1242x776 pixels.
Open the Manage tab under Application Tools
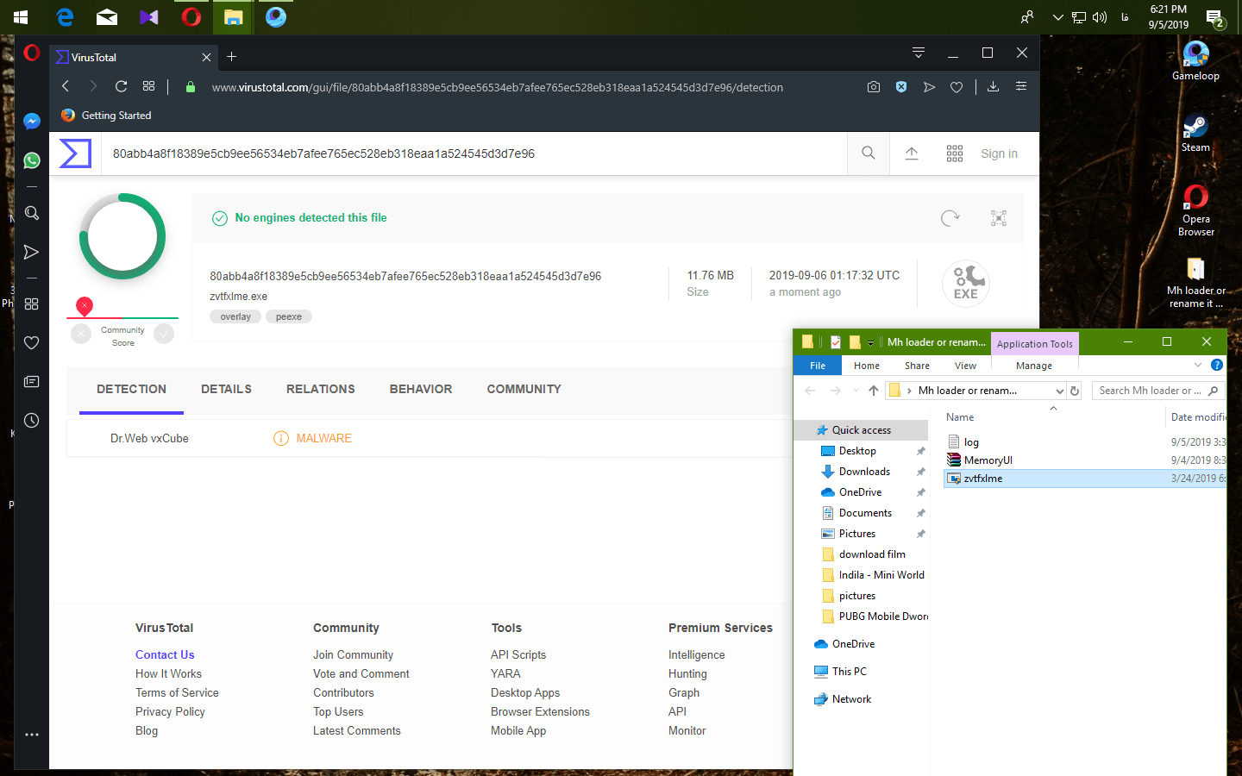click(x=1034, y=366)
